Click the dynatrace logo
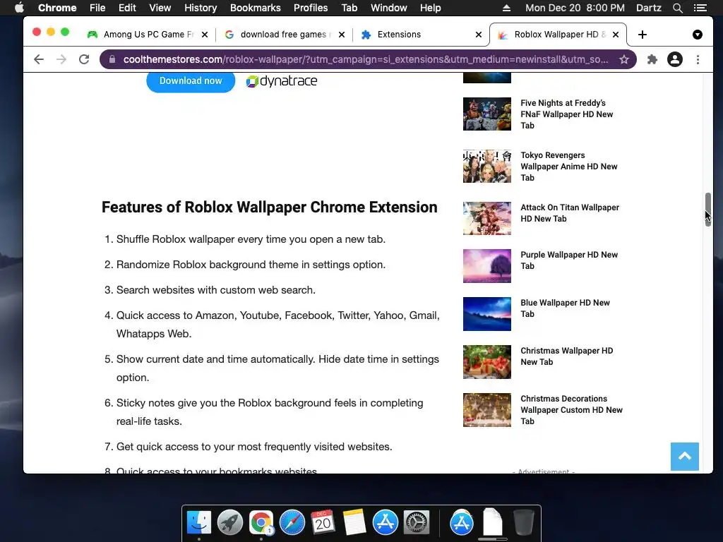The height and width of the screenshot is (542, 723). point(282,81)
